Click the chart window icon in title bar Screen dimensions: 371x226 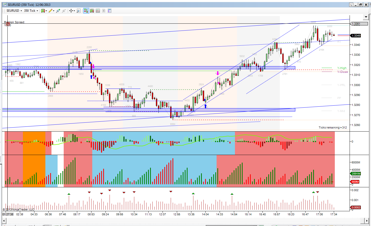point(5,5)
